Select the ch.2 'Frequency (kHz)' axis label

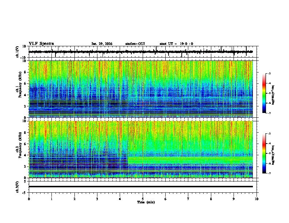20,145
